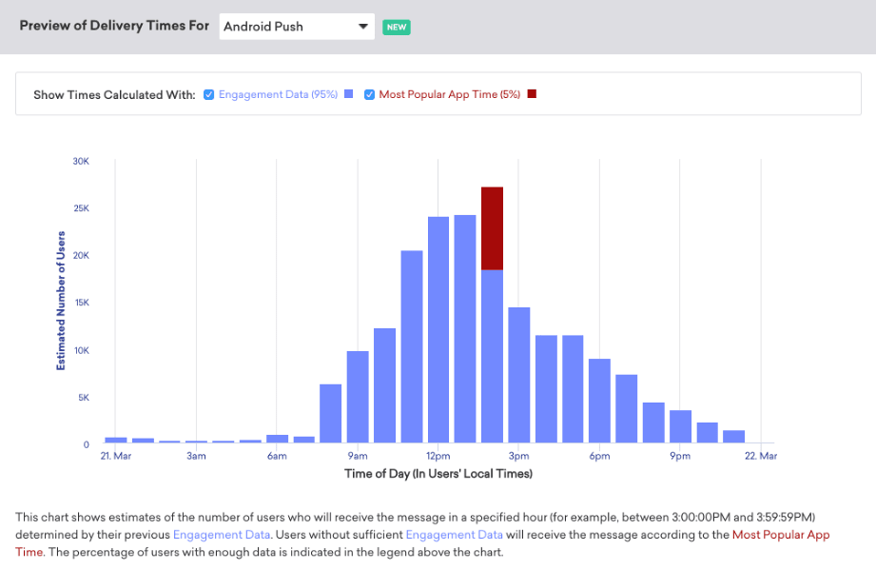
Task: Open the Android Push channel dropdown
Action: click(x=295, y=27)
